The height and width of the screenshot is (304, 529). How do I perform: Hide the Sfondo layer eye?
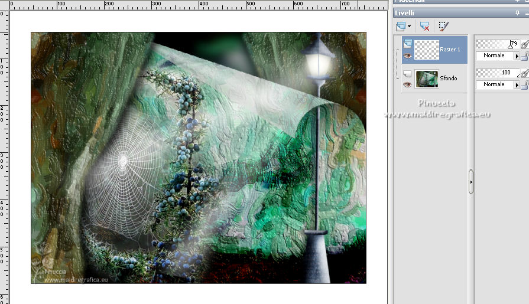(408, 84)
